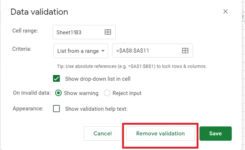Viewport: 245px width, 150px height.
Task: Close the Data validation dialog
Action: (x=225, y=11)
